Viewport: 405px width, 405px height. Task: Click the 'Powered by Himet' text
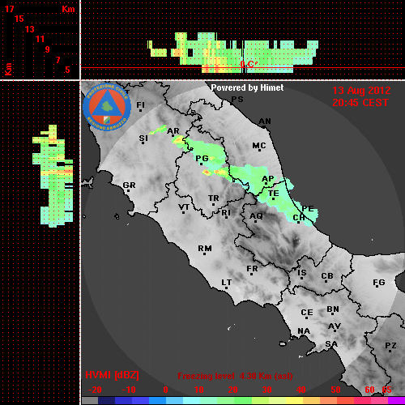point(247,87)
